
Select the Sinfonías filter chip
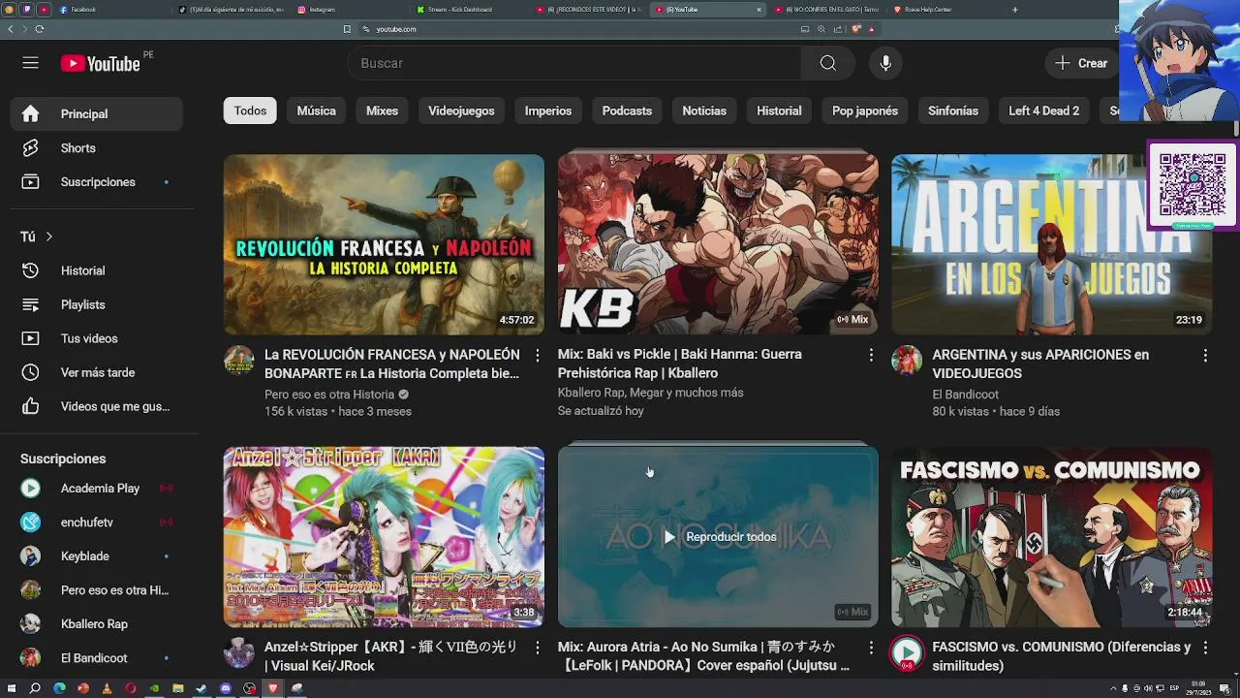tap(953, 111)
